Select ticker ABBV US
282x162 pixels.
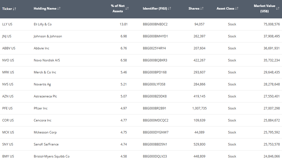click(9, 48)
